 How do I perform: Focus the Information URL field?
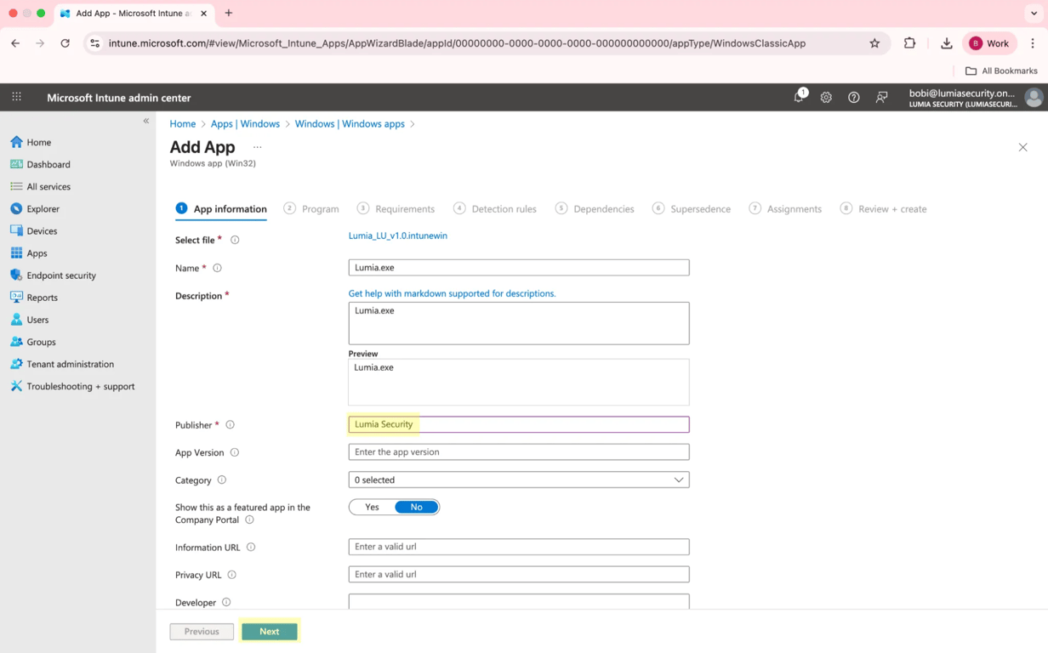[519, 547]
